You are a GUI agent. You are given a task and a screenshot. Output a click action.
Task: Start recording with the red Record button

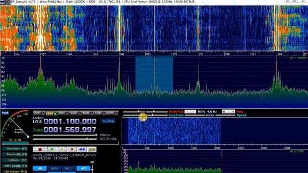40,149
